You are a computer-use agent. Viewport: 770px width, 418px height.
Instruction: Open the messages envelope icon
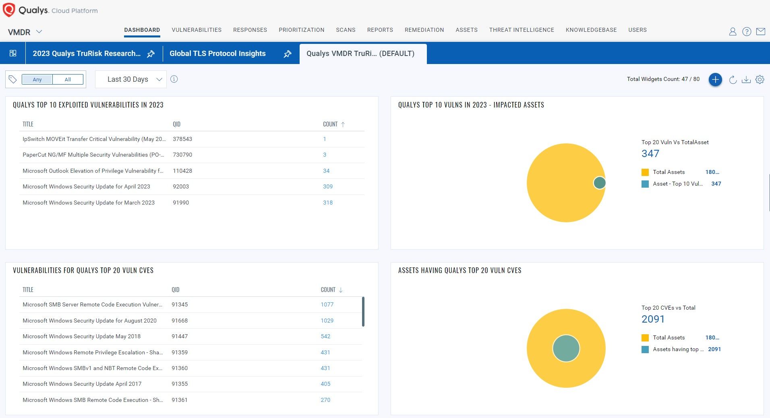point(761,32)
